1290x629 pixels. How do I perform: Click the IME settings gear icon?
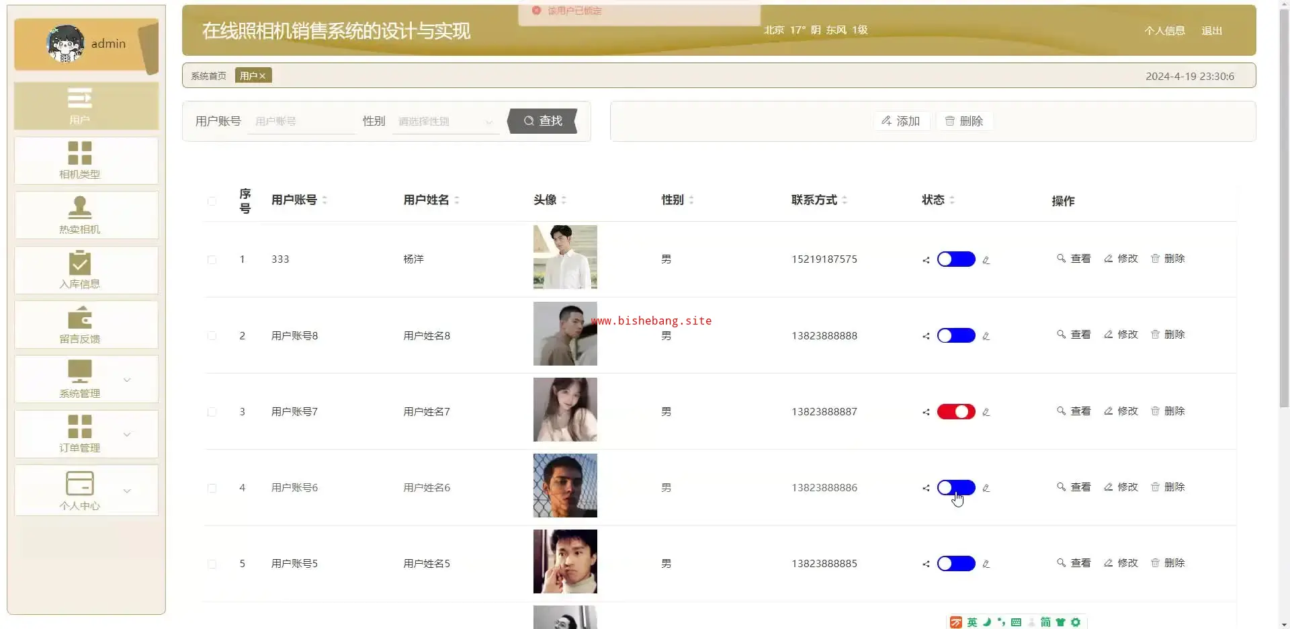pyautogui.click(x=1076, y=622)
